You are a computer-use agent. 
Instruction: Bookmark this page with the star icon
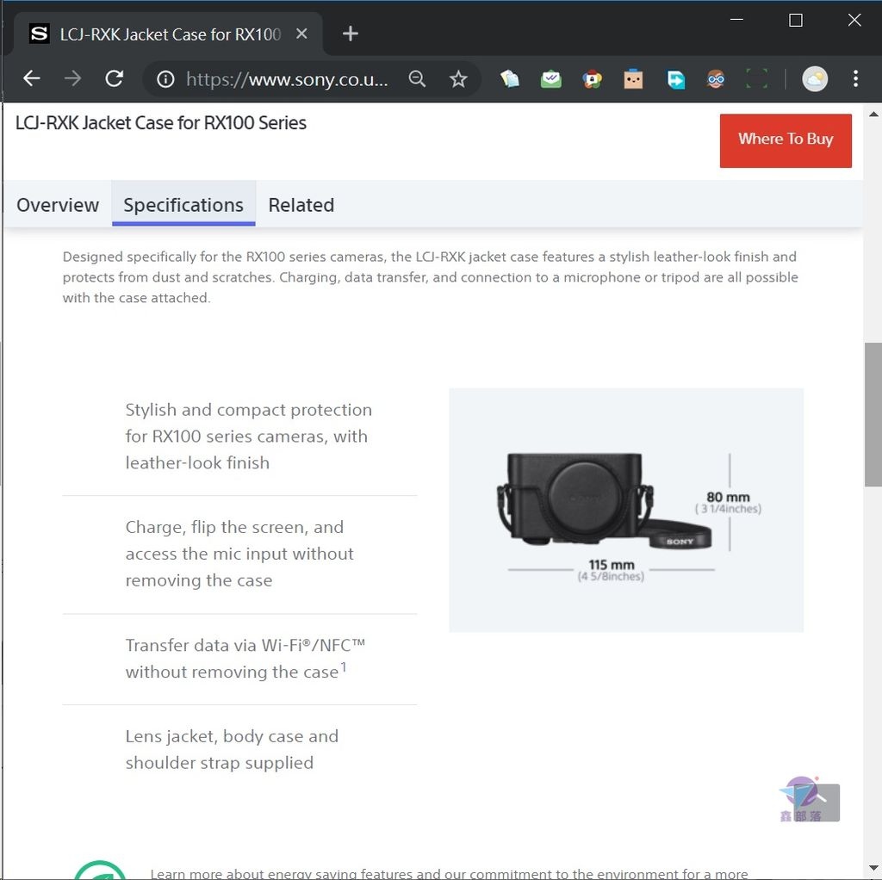(x=458, y=79)
